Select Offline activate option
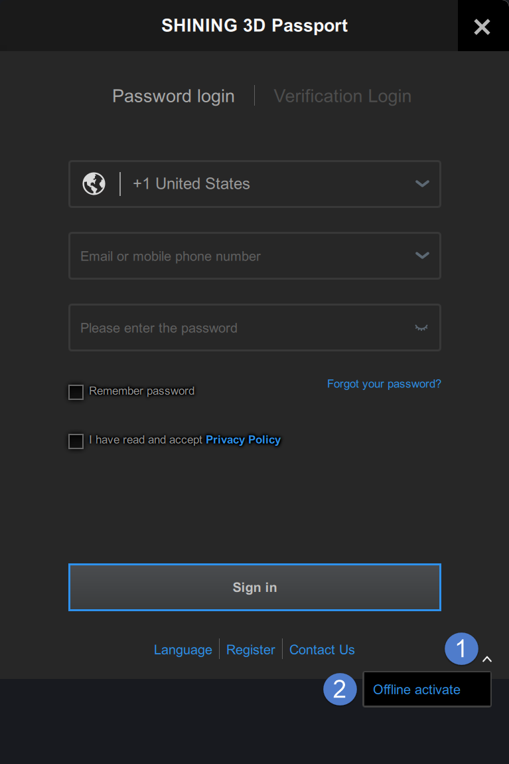509x764 pixels. (x=417, y=690)
